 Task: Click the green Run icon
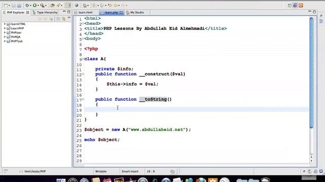[x=35, y=6]
